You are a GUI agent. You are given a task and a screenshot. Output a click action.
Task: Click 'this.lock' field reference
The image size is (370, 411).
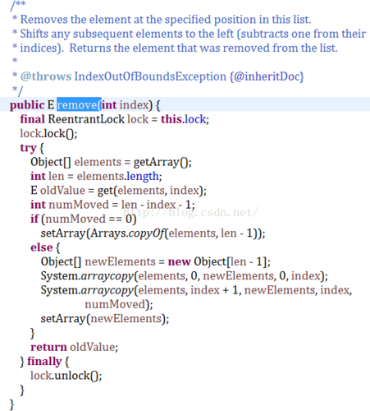(x=184, y=119)
